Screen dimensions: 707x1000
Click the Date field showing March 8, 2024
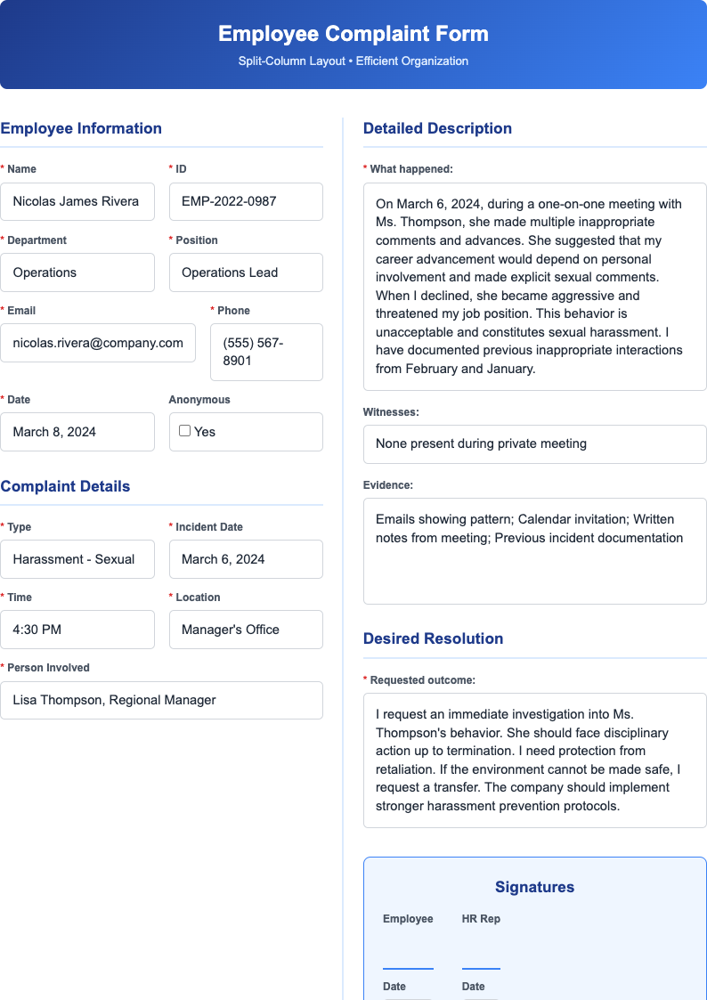click(77, 431)
